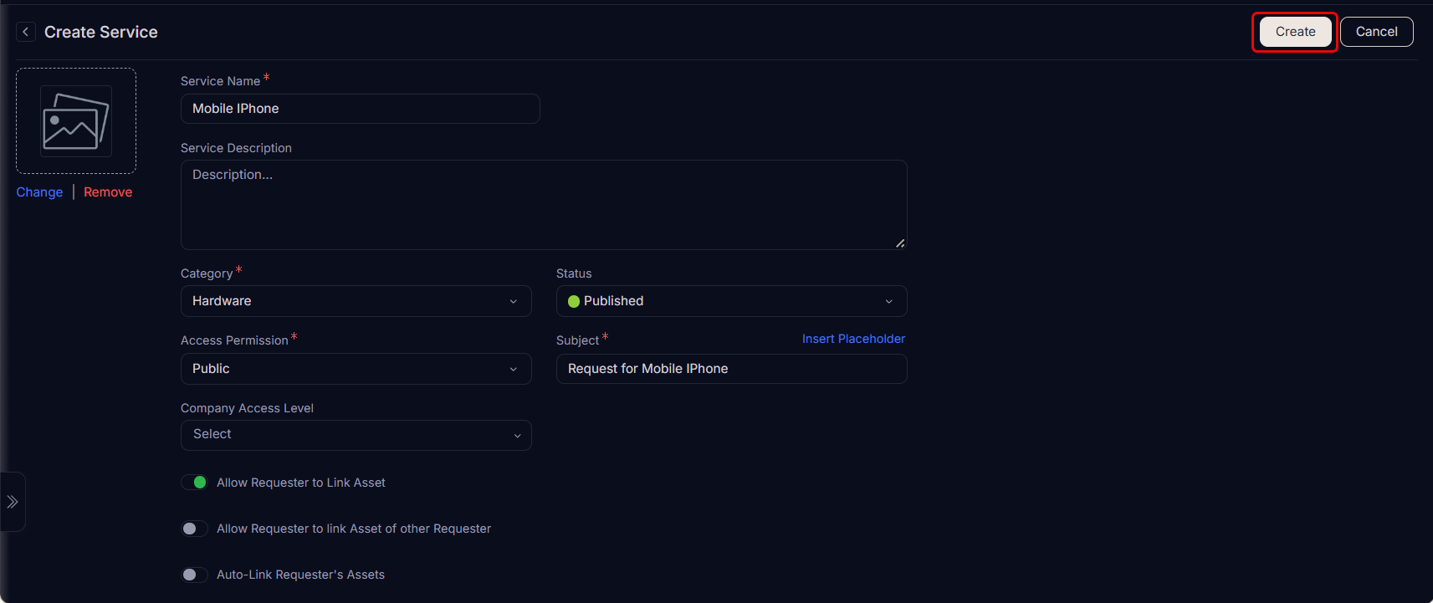Click the Remove image link
Screen dimensions: 1433x603
[x=108, y=192]
